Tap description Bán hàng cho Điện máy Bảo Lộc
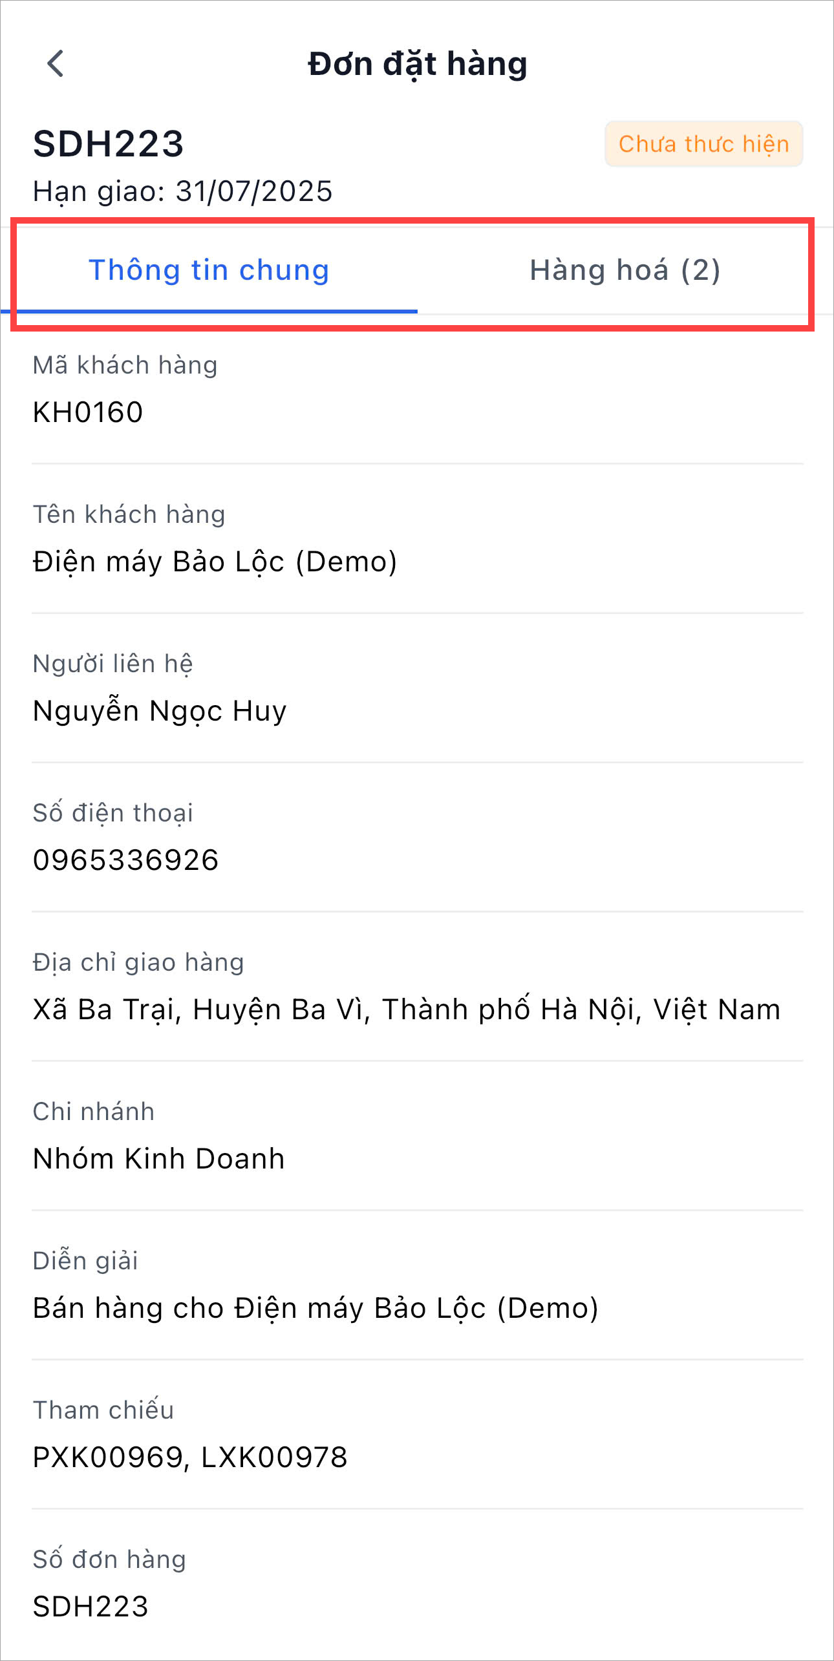Image resolution: width=834 pixels, height=1661 pixels. (315, 1308)
